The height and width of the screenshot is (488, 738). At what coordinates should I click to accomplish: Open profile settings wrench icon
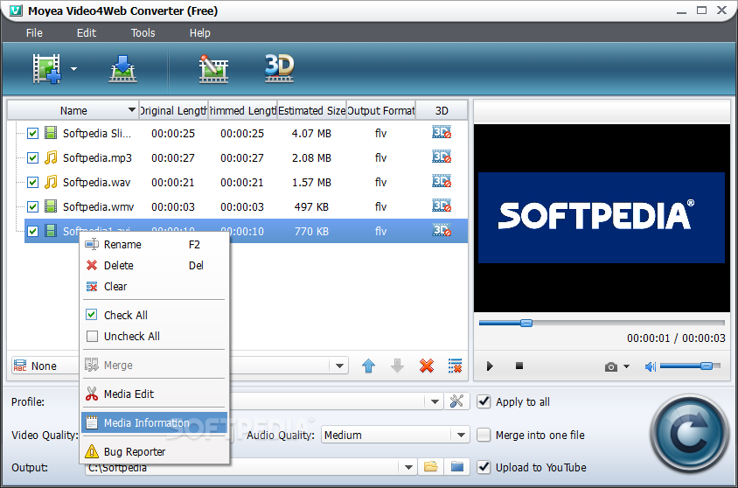(x=456, y=401)
